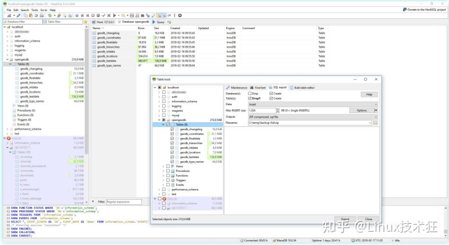The image size is (449, 245).
Task: Click the binoculars Find icon in toolbar
Action: [x=142, y=15]
